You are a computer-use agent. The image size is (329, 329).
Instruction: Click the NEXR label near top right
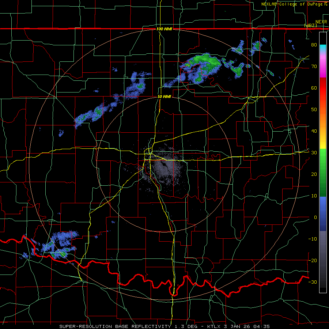(321, 22)
